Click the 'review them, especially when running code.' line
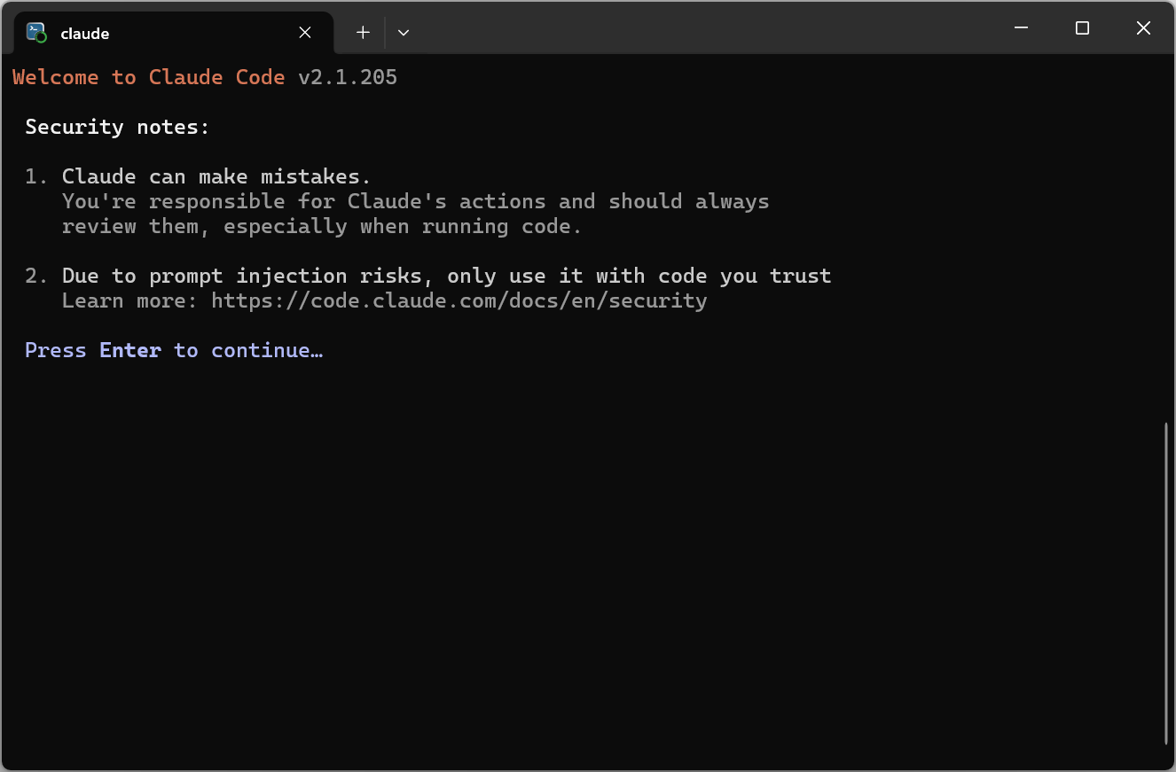The height and width of the screenshot is (772, 1176). 322,226
